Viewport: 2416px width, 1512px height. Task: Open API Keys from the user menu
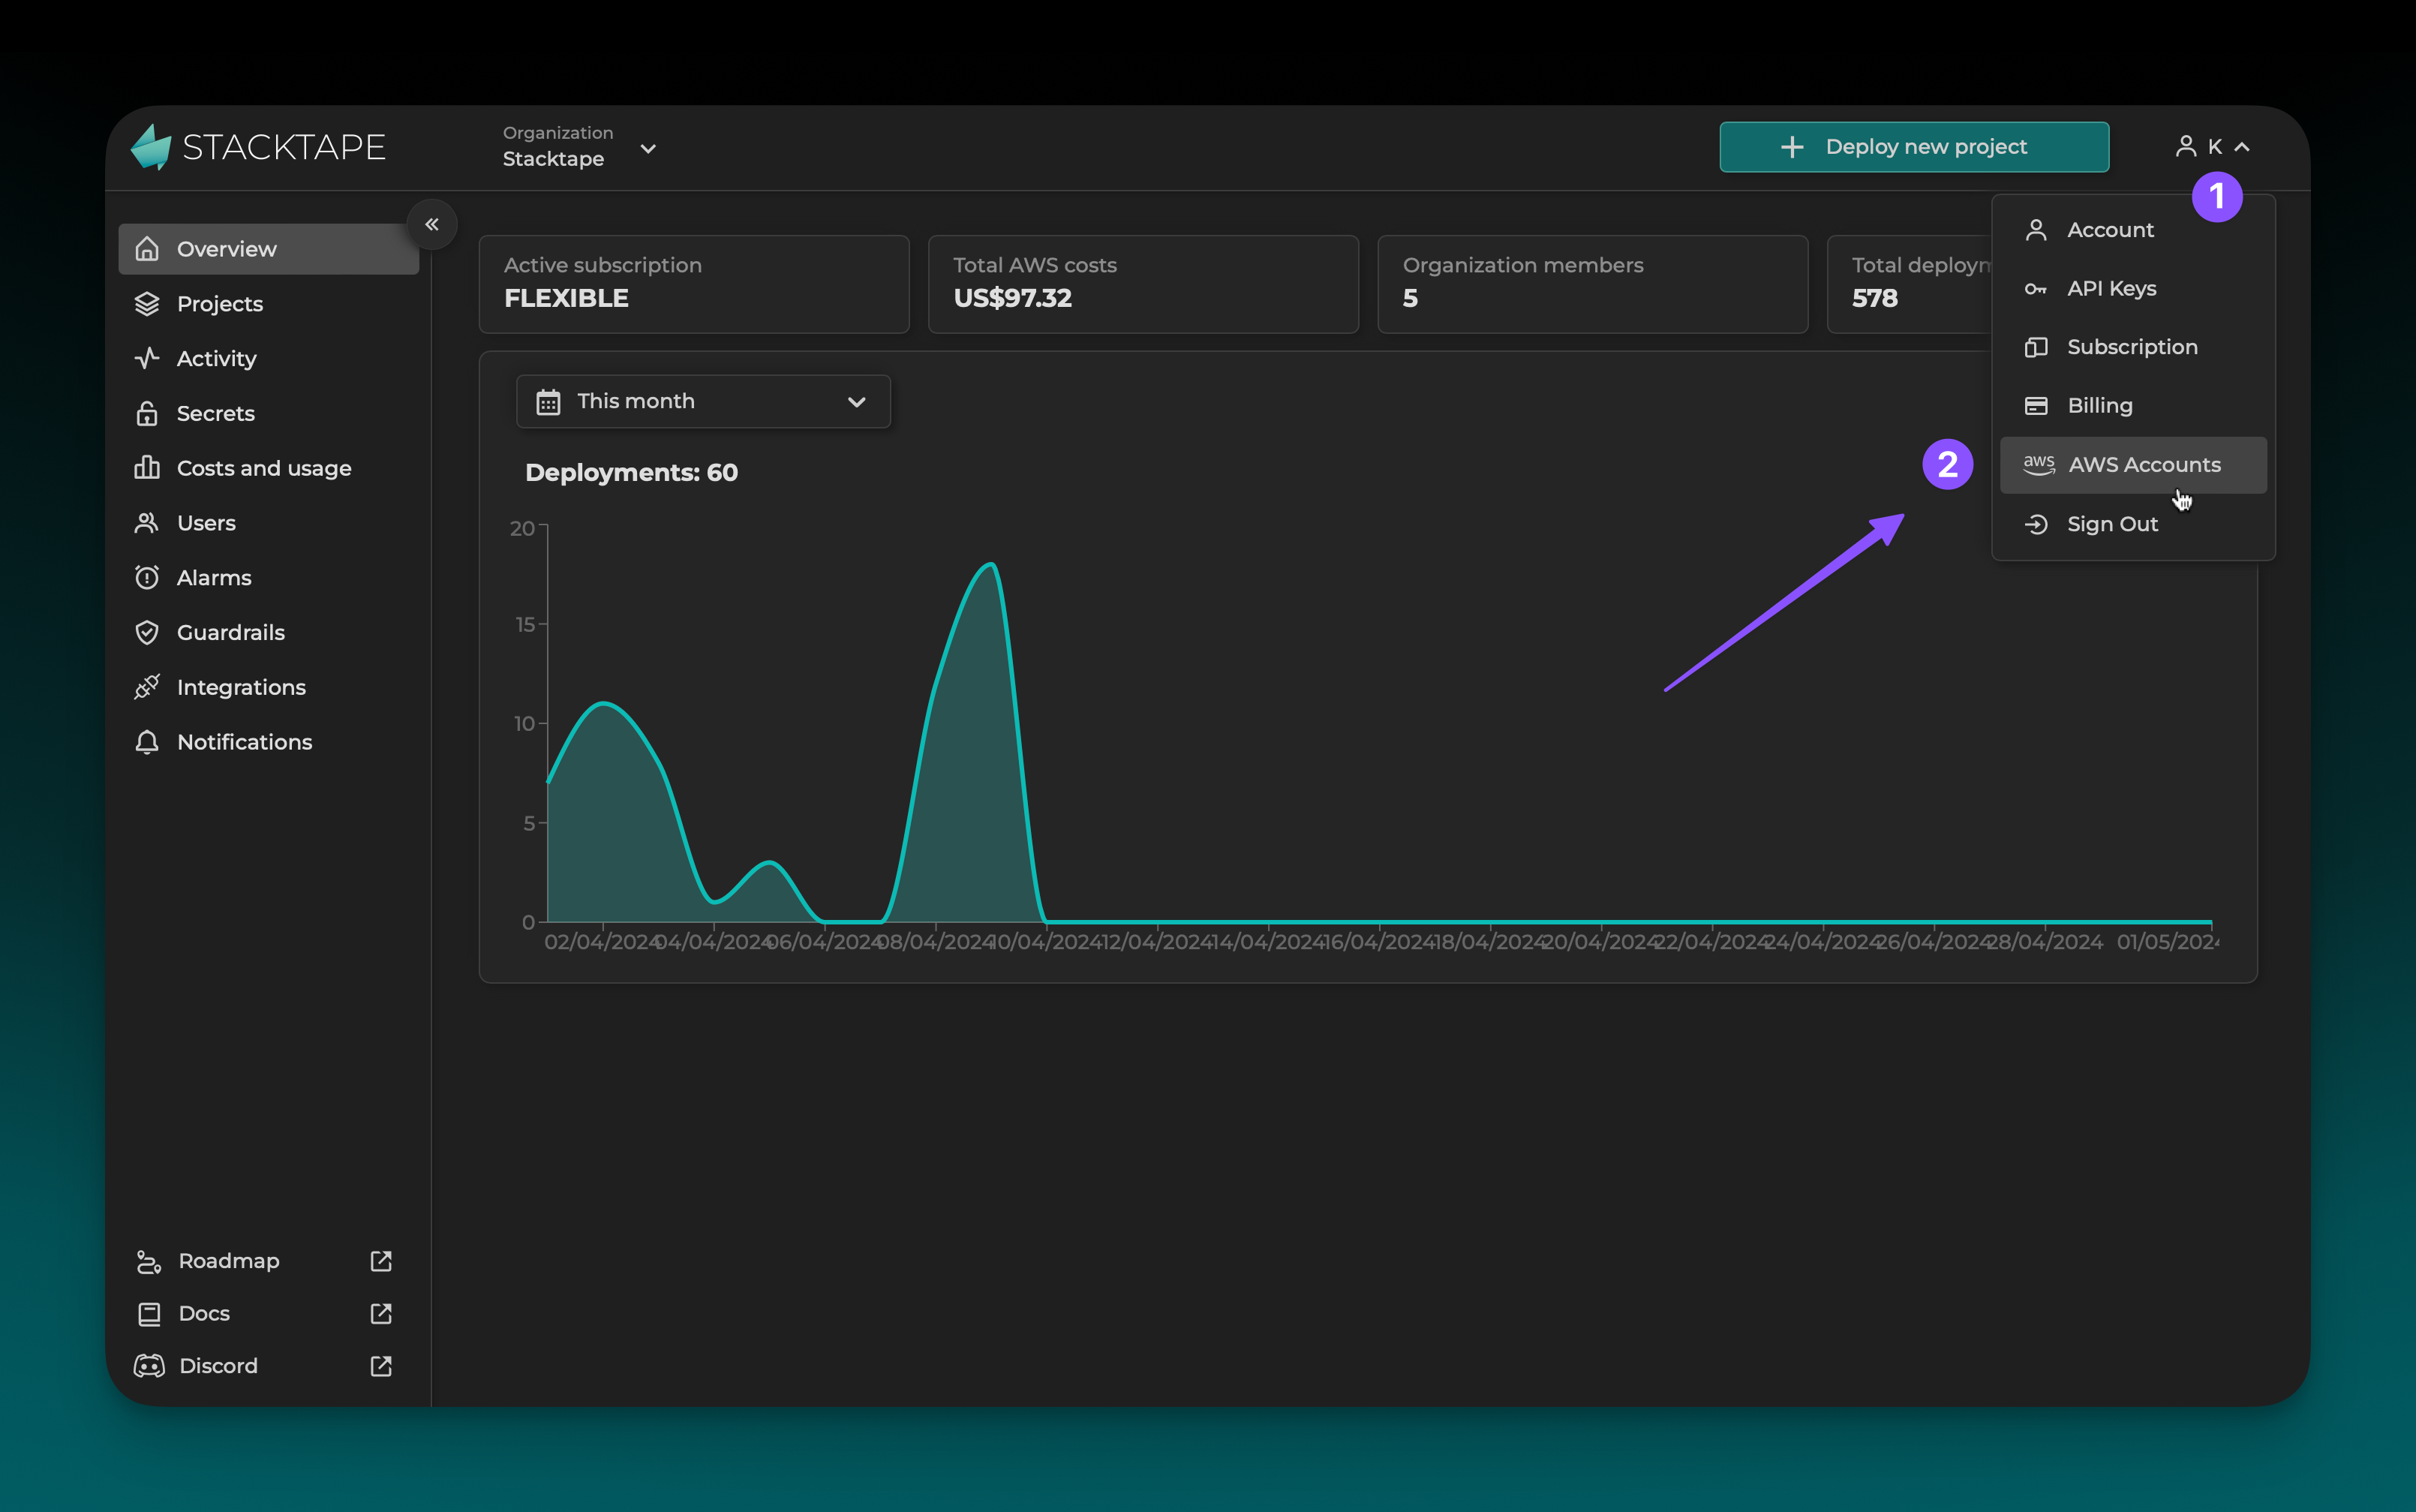point(2133,289)
